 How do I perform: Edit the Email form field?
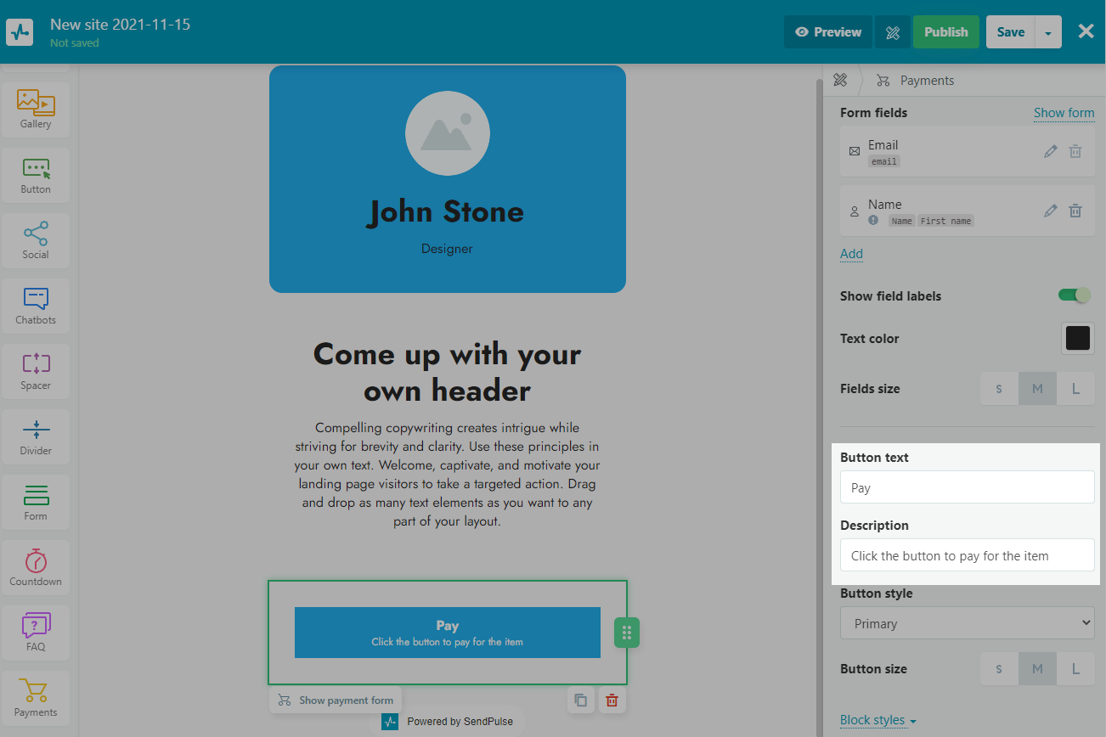coord(1051,151)
